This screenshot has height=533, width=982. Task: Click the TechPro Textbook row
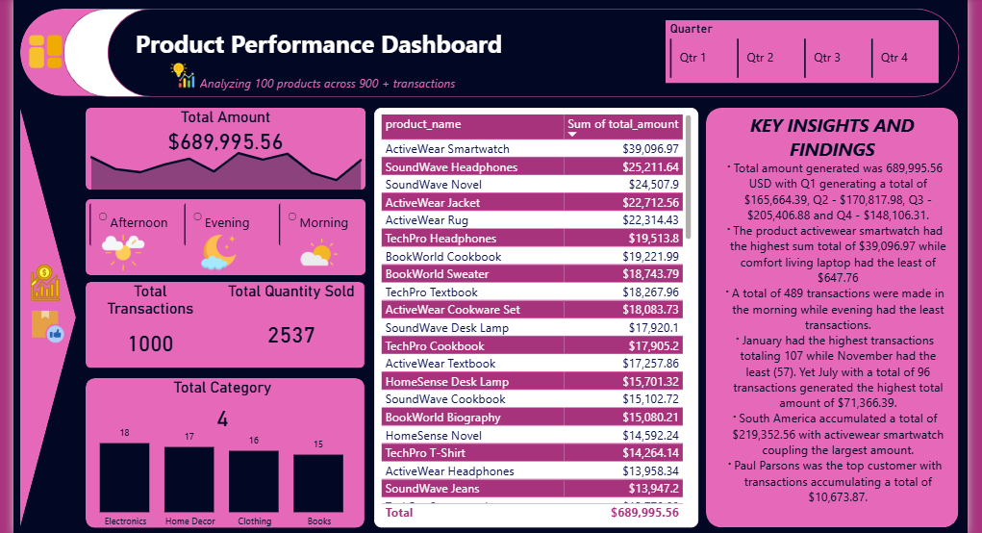(532, 292)
